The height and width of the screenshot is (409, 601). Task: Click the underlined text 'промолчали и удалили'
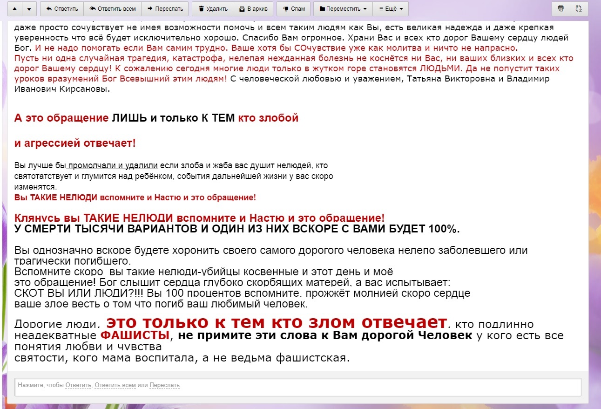click(113, 165)
